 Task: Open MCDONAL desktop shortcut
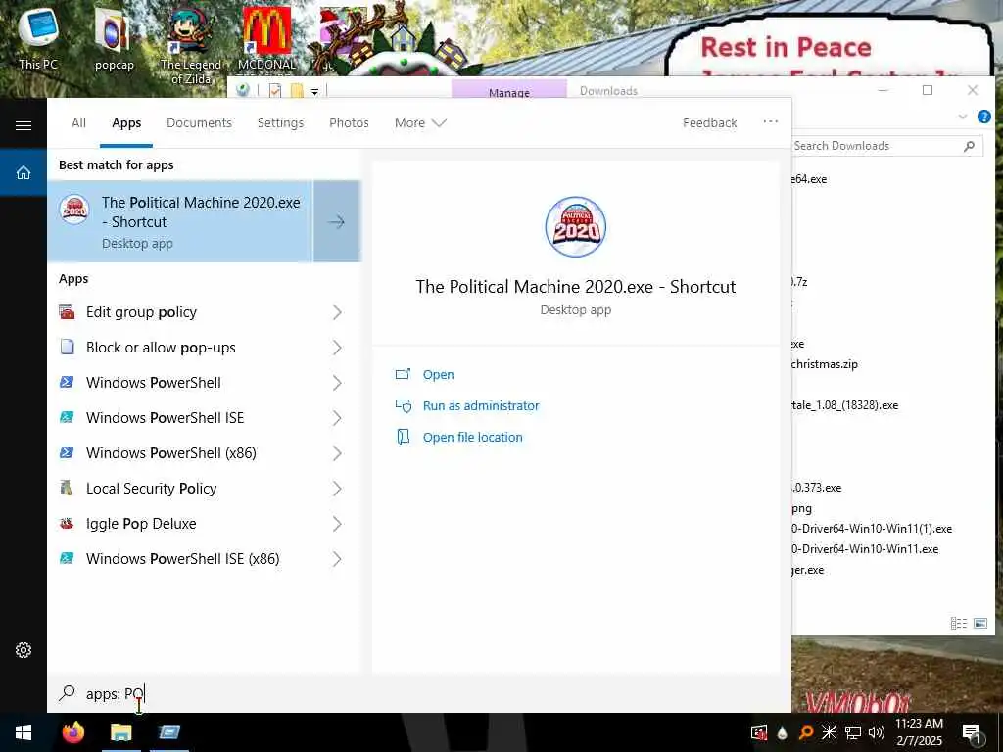tap(266, 38)
